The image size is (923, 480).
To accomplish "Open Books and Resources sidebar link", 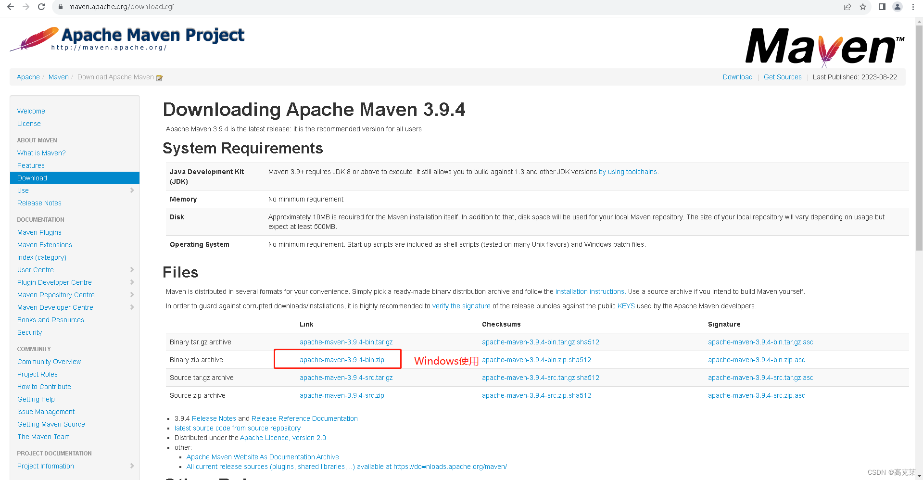I will click(x=51, y=320).
